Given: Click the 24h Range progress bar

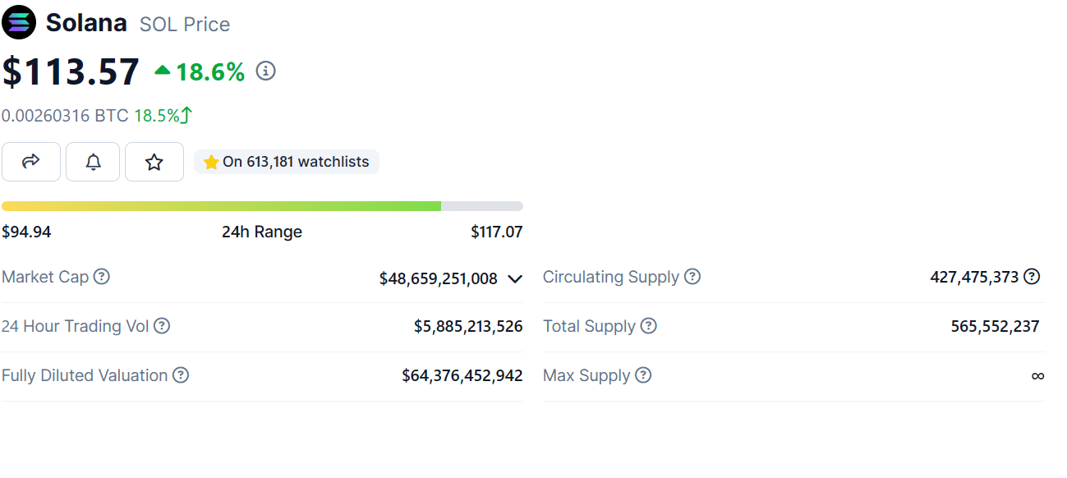Looking at the screenshot, I should 262,205.
